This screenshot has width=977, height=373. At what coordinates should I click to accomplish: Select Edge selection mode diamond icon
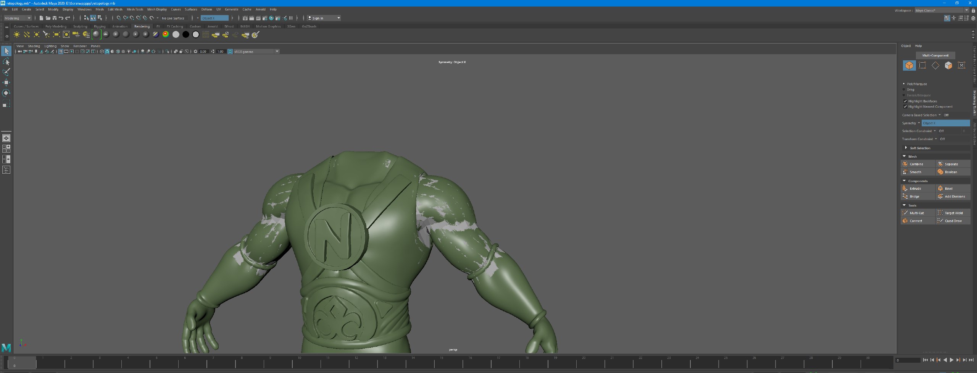(935, 65)
